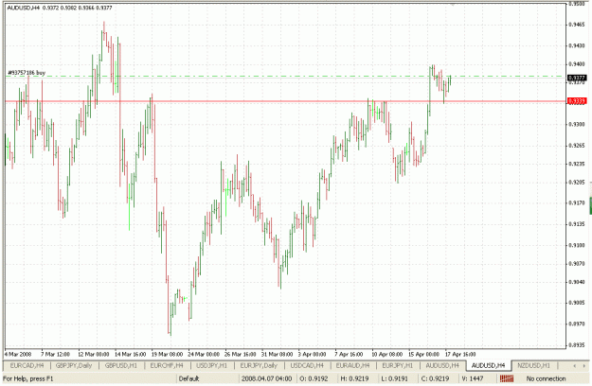The width and height of the screenshot is (592, 386).
Task: Switch to the EURCAD,H4 chart tab
Action: coord(27,365)
